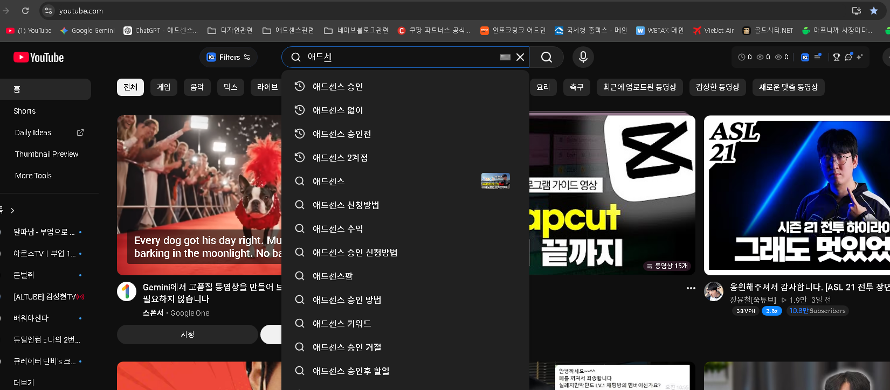The width and height of the screenshot is (890, 390).
Task: Select suggestion 애드센스 신청방법
Action: point(405,205)
